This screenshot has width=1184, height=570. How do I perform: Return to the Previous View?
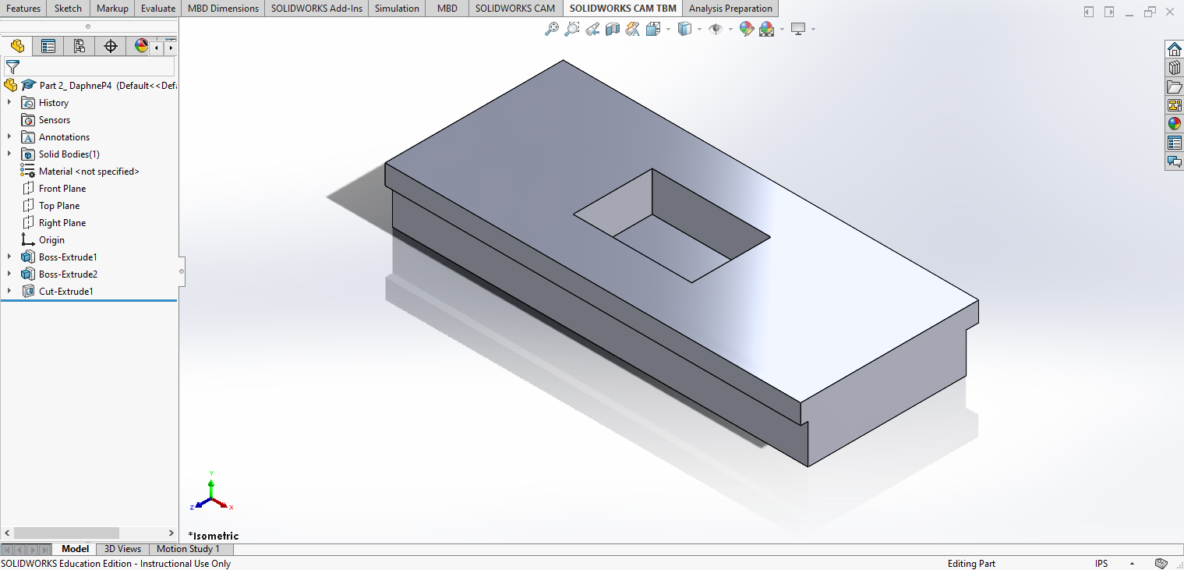[592, 29]
